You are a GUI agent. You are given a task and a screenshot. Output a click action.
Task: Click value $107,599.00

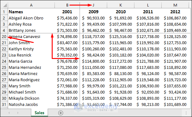[x=120, y=24]
